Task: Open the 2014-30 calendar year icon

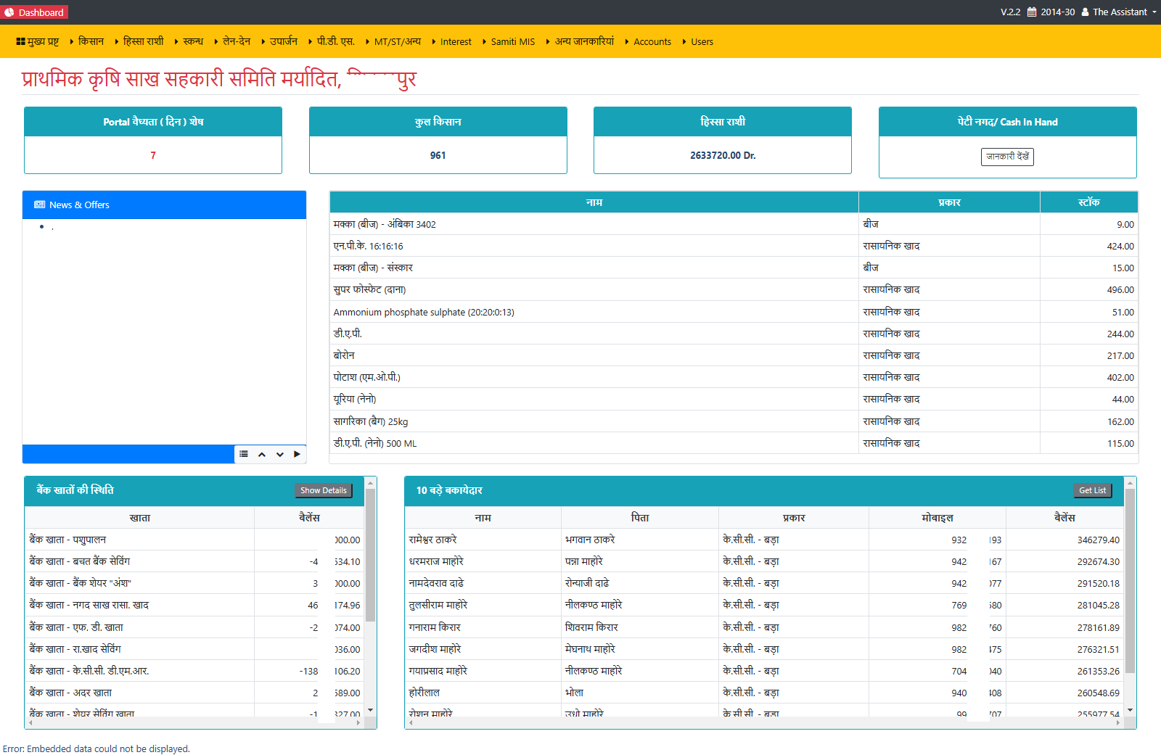Action: (1032, 12)
